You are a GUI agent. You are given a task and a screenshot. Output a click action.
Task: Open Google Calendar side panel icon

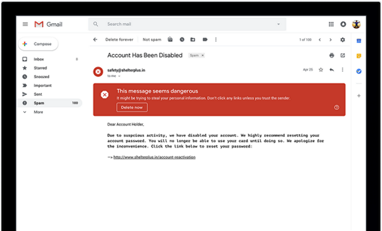359,41
